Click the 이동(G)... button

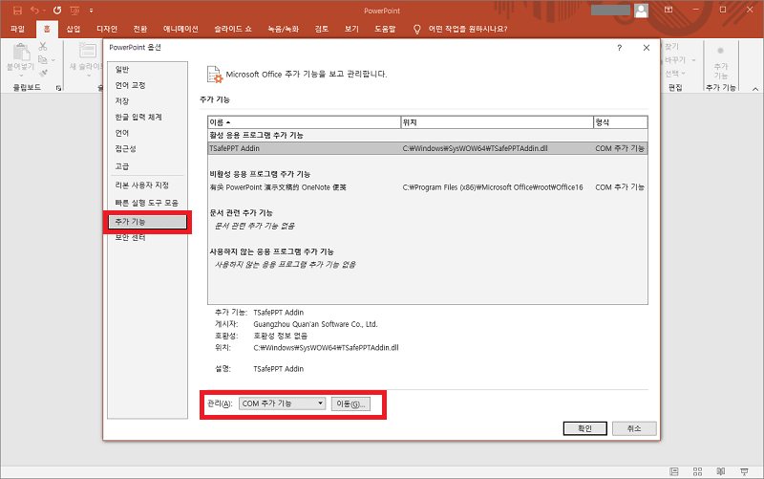point(350,403)
